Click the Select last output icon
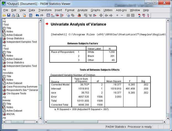 (79, 15)
